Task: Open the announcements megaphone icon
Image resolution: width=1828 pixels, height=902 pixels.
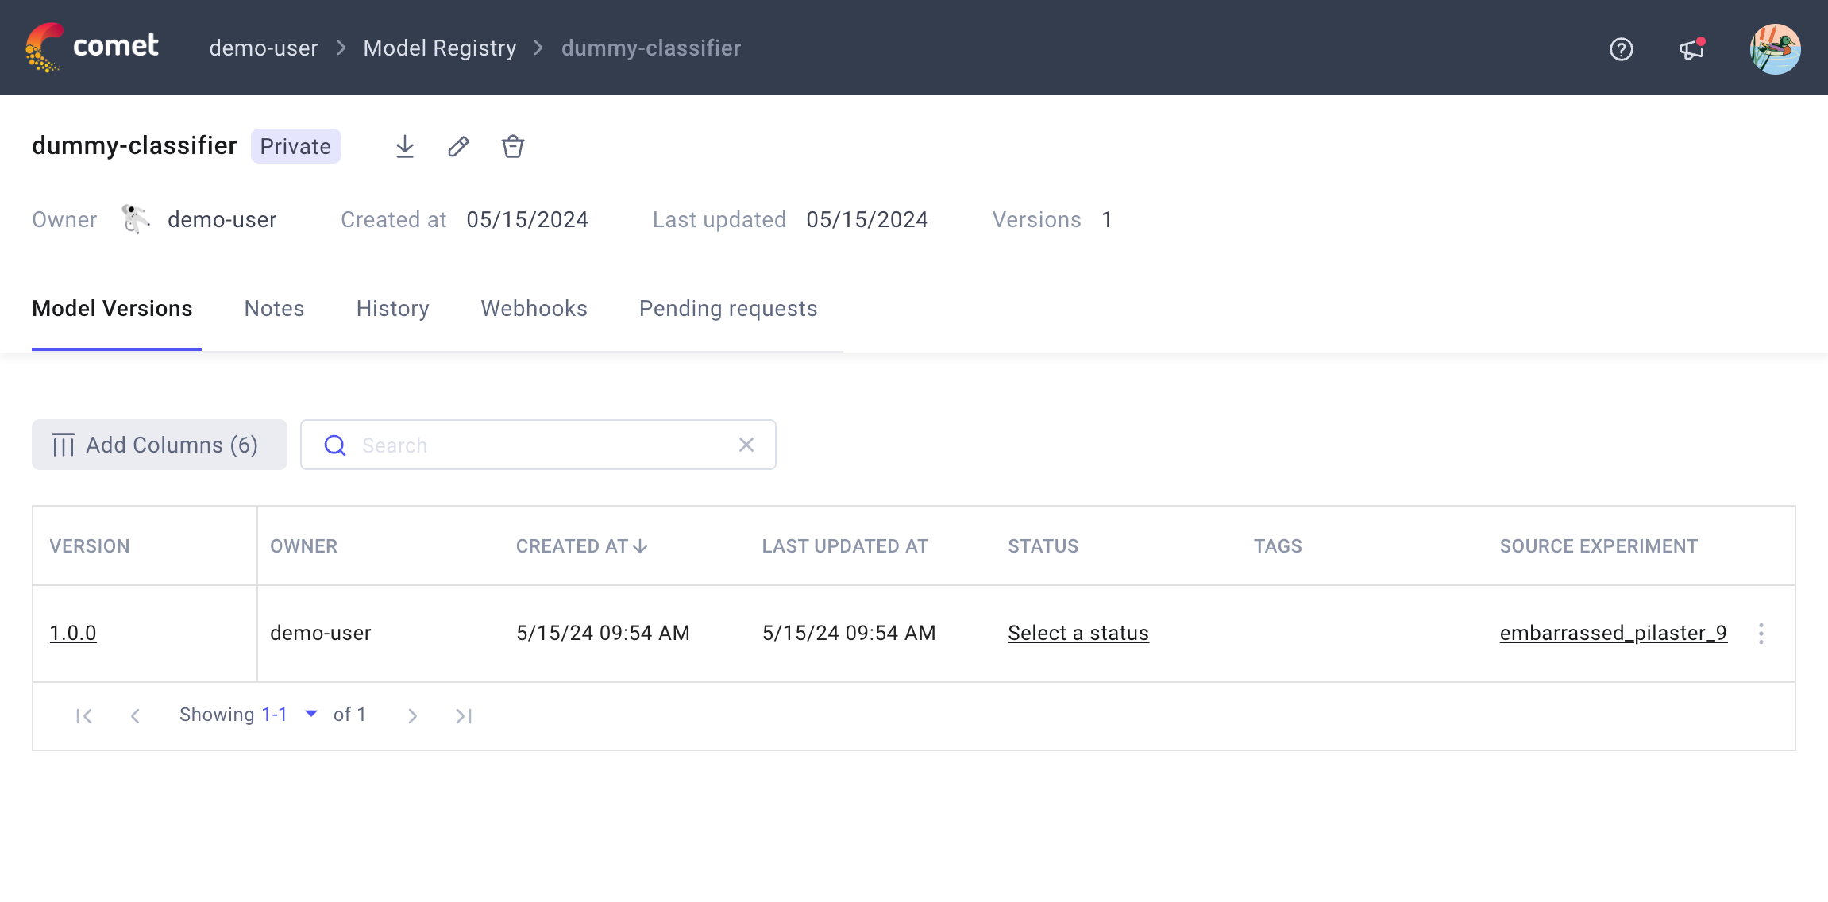Action: 1691,49
